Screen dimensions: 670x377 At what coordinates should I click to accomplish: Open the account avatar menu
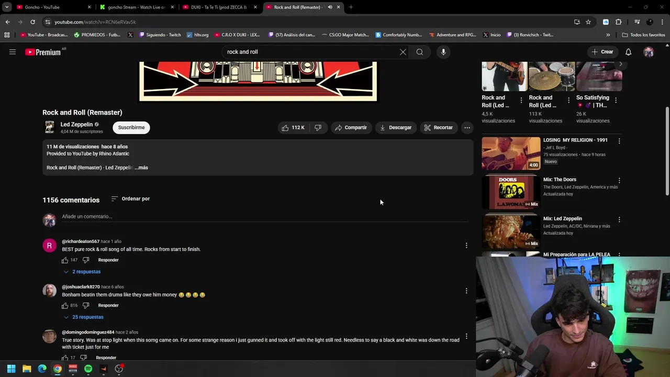click(x=649, y=52)
